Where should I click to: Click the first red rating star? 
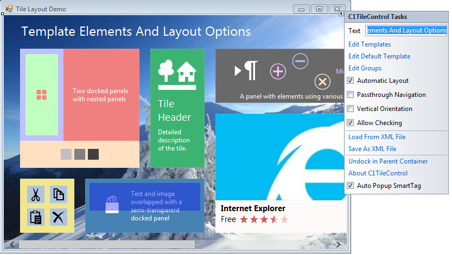tap(244, 220)
